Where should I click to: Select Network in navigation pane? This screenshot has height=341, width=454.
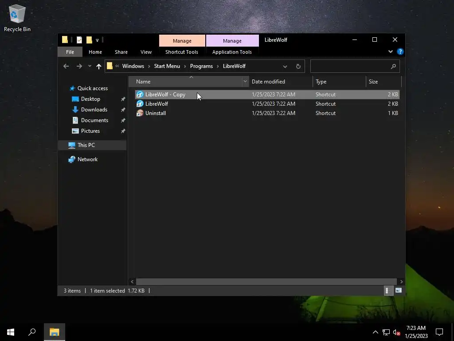coord(87,159)
